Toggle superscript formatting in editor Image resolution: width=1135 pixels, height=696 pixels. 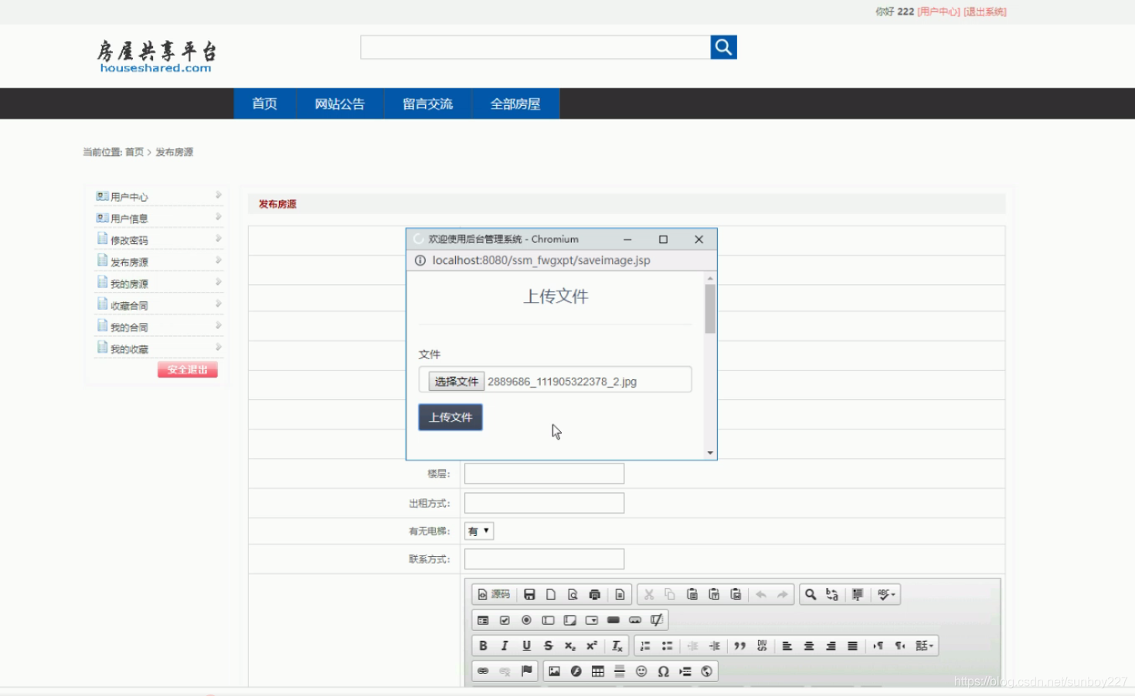591,646
